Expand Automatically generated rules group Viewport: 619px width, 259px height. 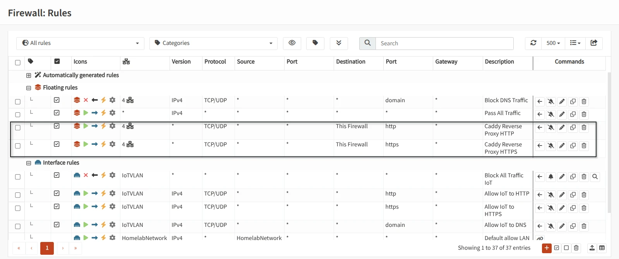tap(29, 75)
